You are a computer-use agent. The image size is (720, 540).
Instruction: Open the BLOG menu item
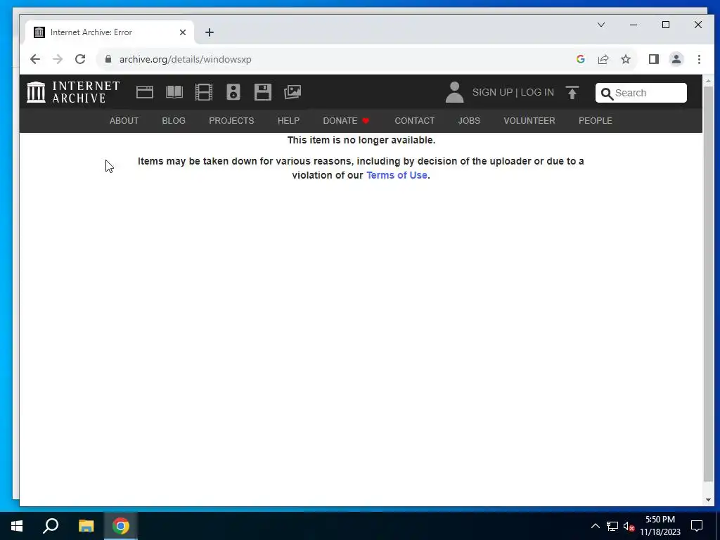point(174,121)
